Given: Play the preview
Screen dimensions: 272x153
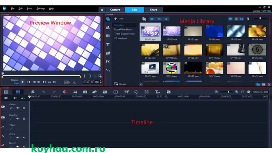Looking at the screenshot, I should point(23,82).
